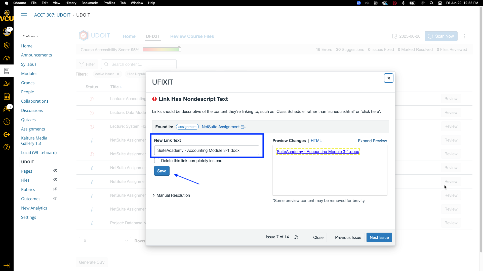Expand global navigation with bottom arrow icon
This screenshot has height=271, width=483.
pos(7,265)
